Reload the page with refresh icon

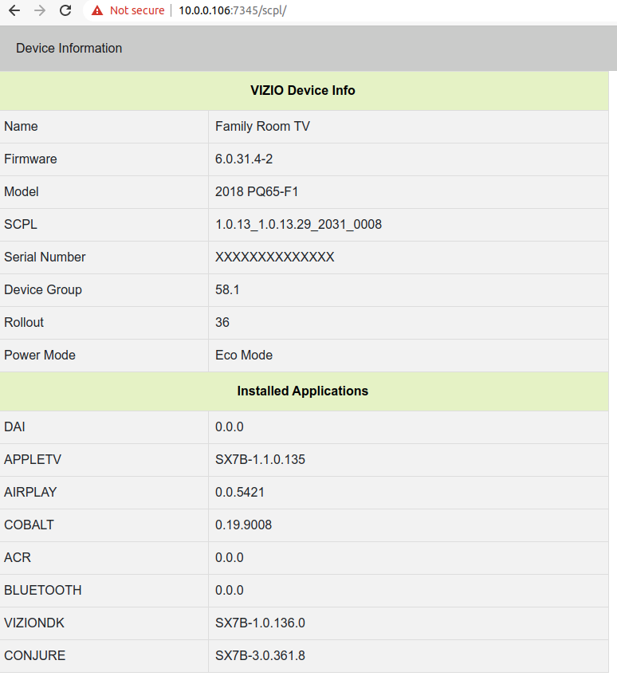coord(65,10)
